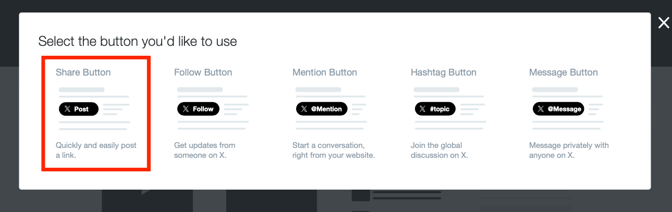Click the X @Message button preview
This screenshot has width=672, height=212.
558,109
